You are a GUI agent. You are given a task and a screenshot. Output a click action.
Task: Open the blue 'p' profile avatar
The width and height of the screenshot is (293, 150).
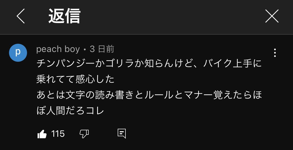tap(18, 52)
